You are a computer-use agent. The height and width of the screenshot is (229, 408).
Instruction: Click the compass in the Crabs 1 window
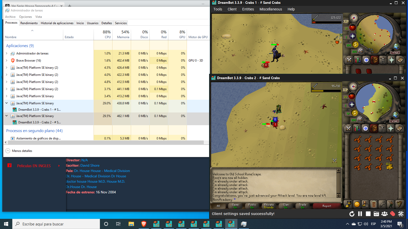click(x=354, y=18)
